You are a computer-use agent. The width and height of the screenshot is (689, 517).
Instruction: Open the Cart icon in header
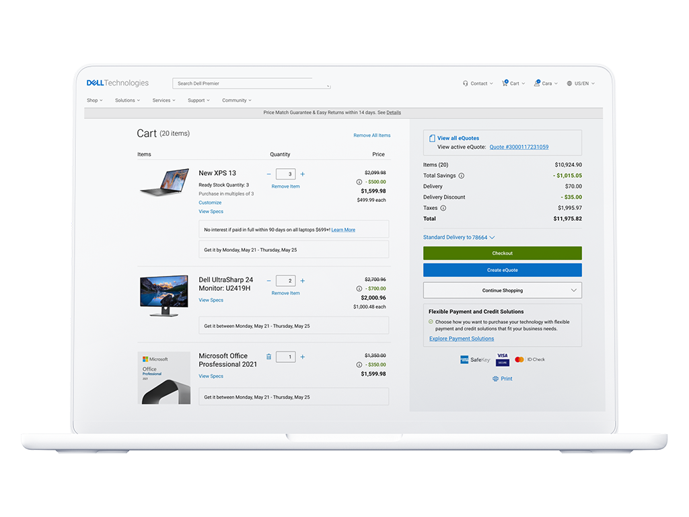tap(505, 83)
